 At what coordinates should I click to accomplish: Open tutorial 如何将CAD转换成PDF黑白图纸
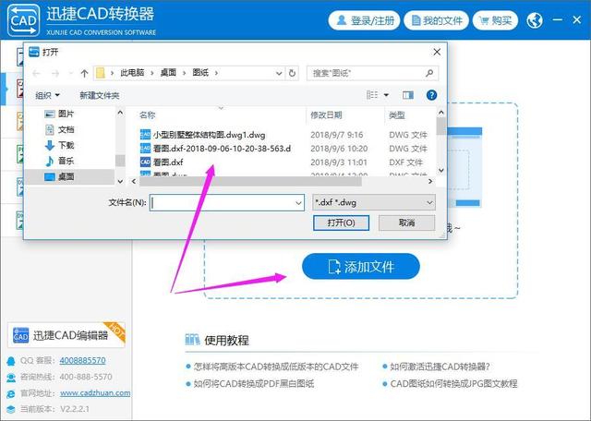click(254, 384)
